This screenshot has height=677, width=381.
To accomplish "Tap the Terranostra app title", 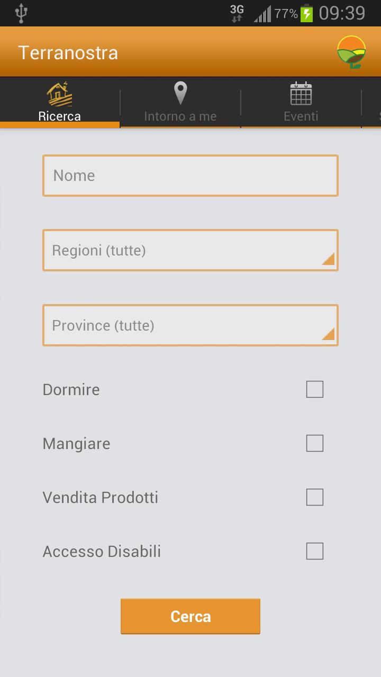I will [x=68, y=53].
